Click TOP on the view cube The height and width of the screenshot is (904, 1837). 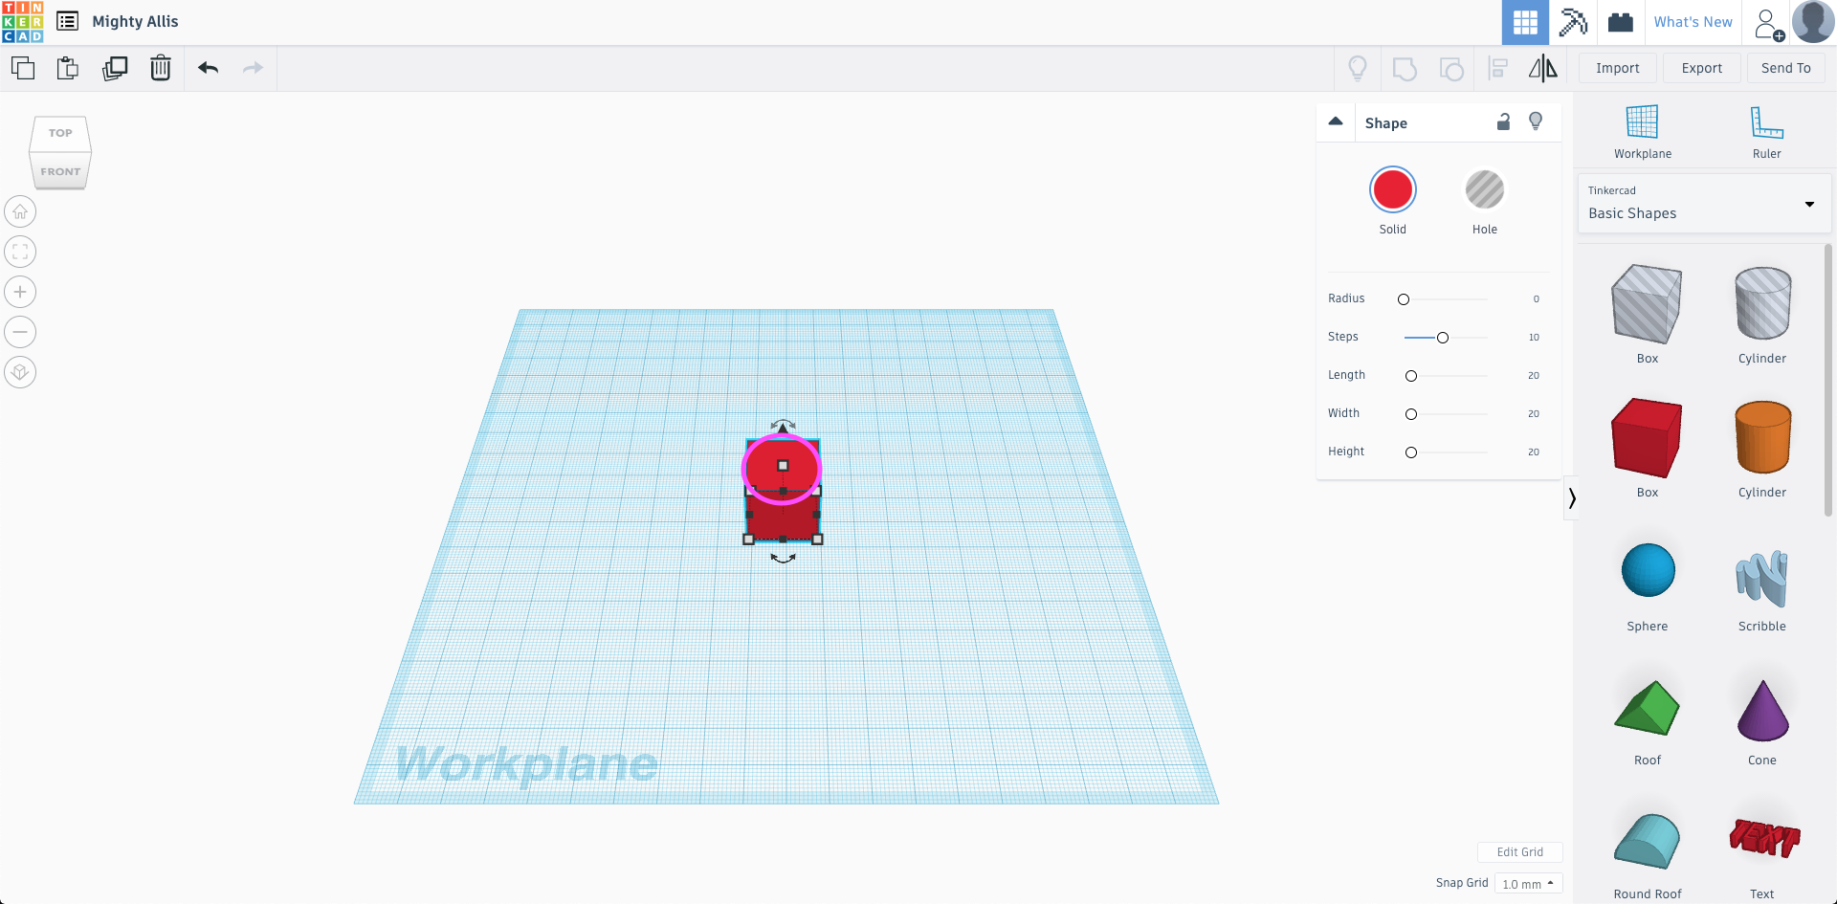click(59, 133)
